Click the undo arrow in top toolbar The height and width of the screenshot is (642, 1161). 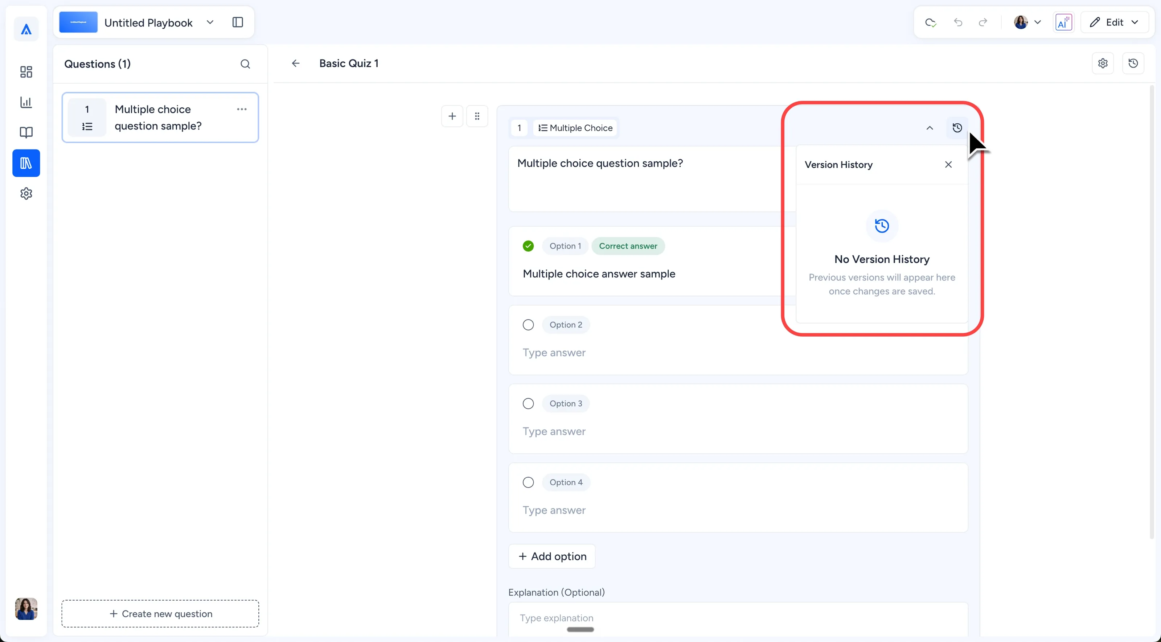958,22
